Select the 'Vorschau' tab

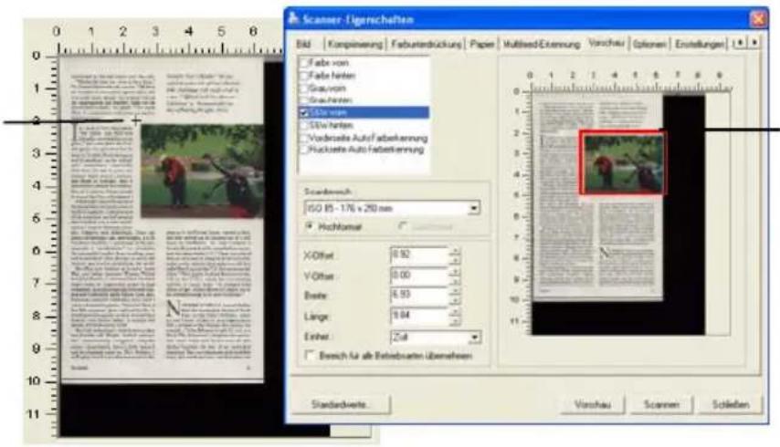click(x=606, y=43)
